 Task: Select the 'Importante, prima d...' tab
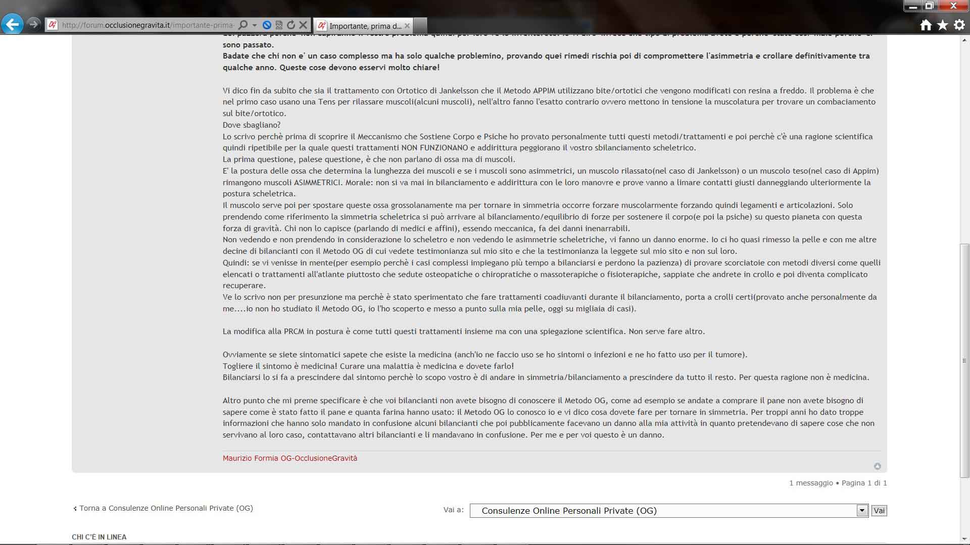click(364, 26)
